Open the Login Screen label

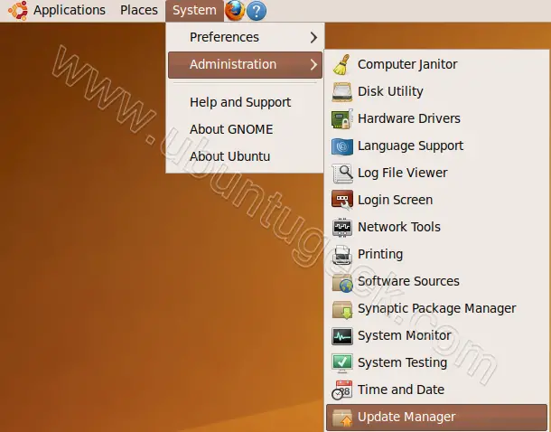395,200
